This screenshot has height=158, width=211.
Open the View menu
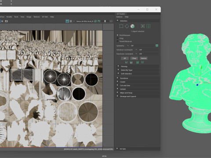pyautogui.click(x=22, y=17)
